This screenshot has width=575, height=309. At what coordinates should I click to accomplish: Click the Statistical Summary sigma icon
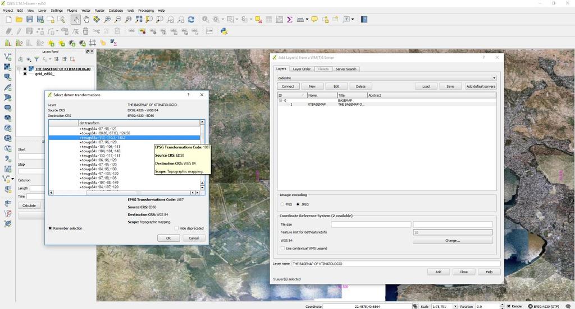290,20
